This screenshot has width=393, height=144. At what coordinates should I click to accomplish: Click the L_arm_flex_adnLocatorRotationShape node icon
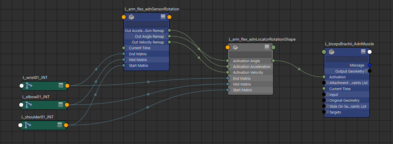[x=235, y=47]
